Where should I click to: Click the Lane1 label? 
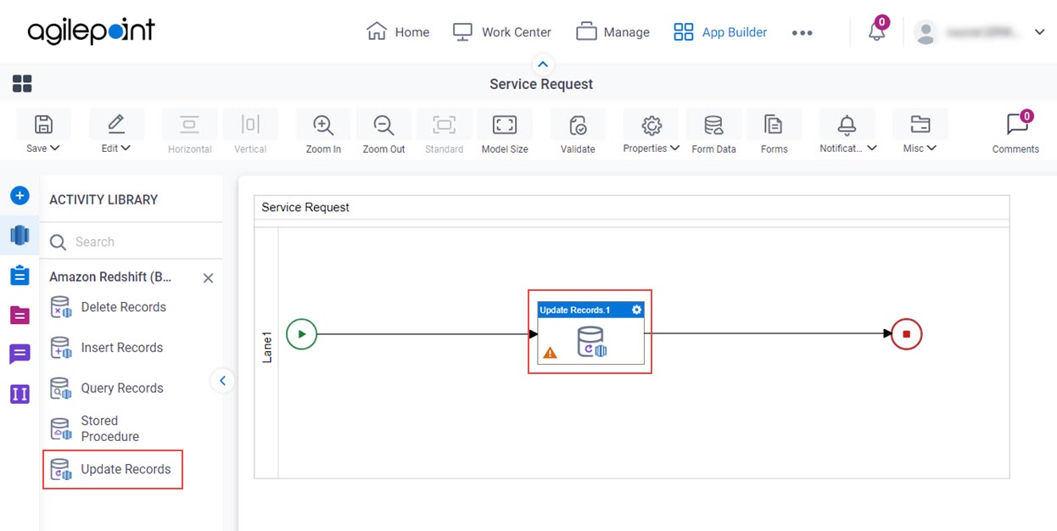266,349
